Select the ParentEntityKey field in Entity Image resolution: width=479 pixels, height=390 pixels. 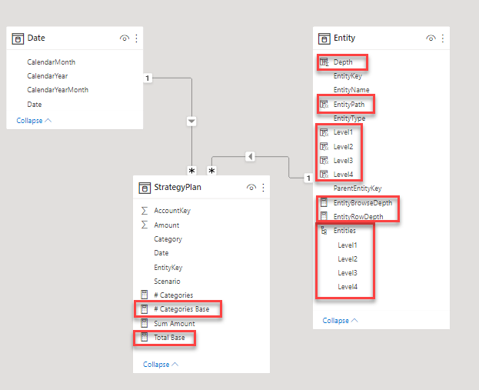point(358,188)
